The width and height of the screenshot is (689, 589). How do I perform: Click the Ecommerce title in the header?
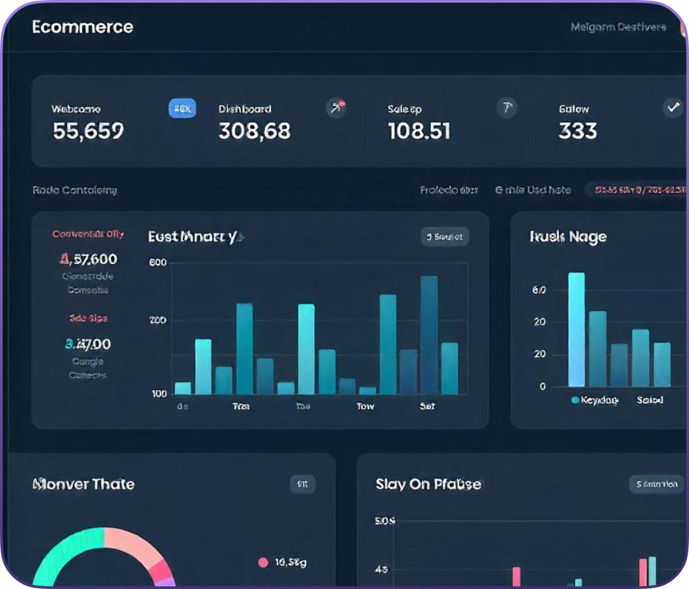point(82,27)
